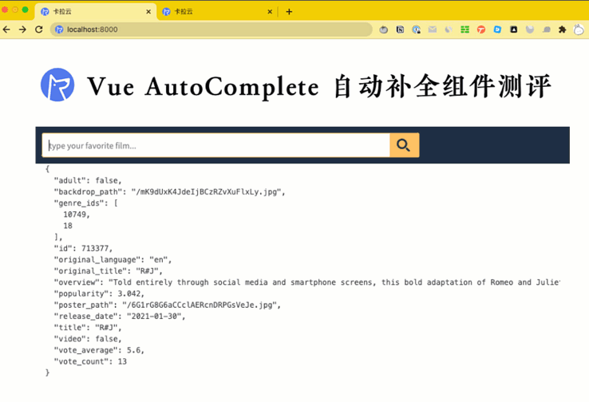
Task: Click the popularity 3.042 line
Action: [x=99, y=294]
